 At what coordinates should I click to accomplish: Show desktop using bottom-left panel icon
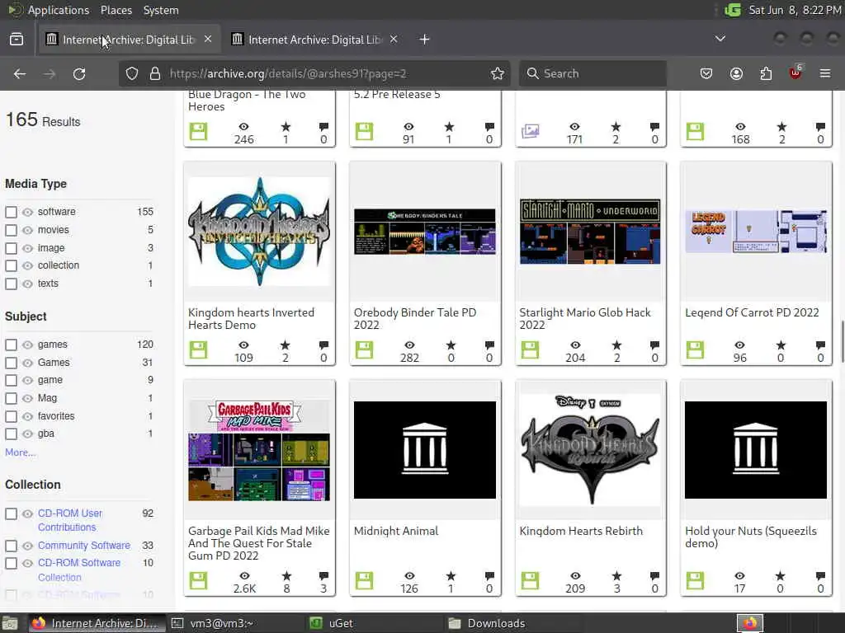[10, 623]
